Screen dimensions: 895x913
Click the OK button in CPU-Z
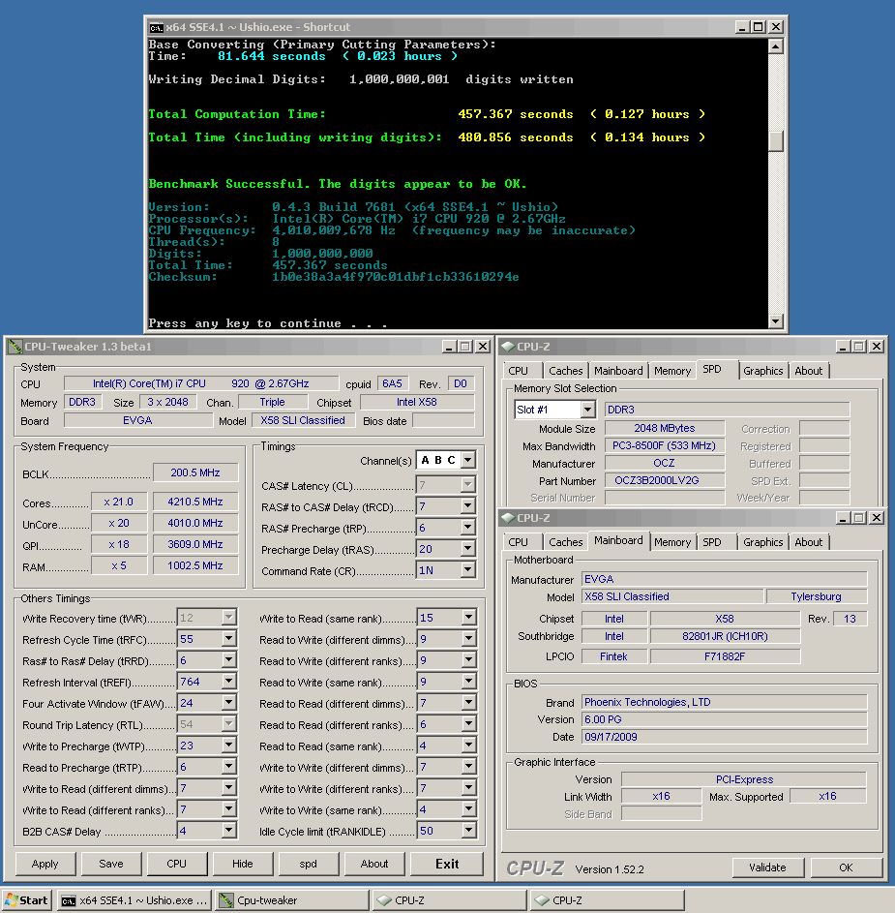point(845,867)
